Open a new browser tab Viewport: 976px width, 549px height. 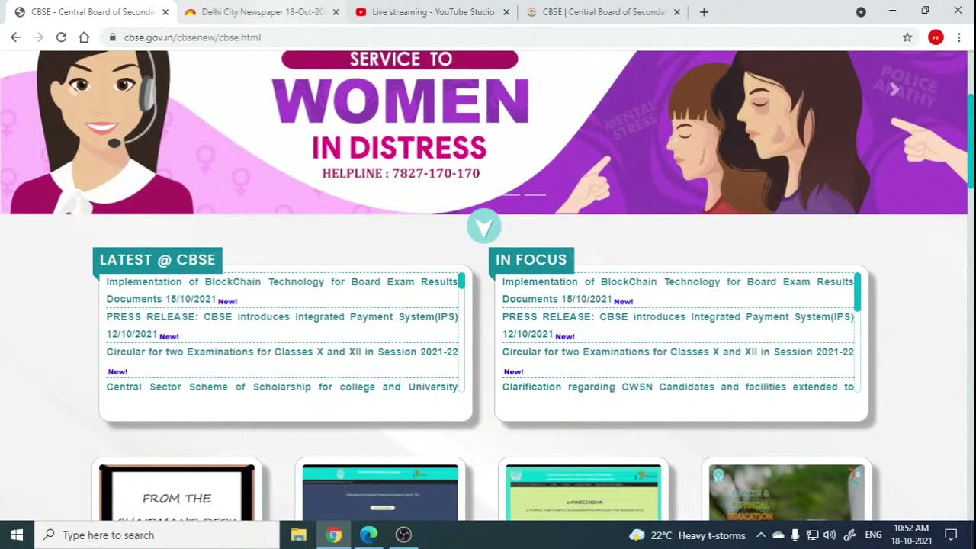[704, 12]
